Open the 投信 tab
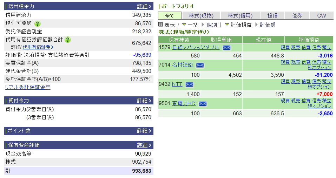 pyautogui.click(x=272, y=15)
